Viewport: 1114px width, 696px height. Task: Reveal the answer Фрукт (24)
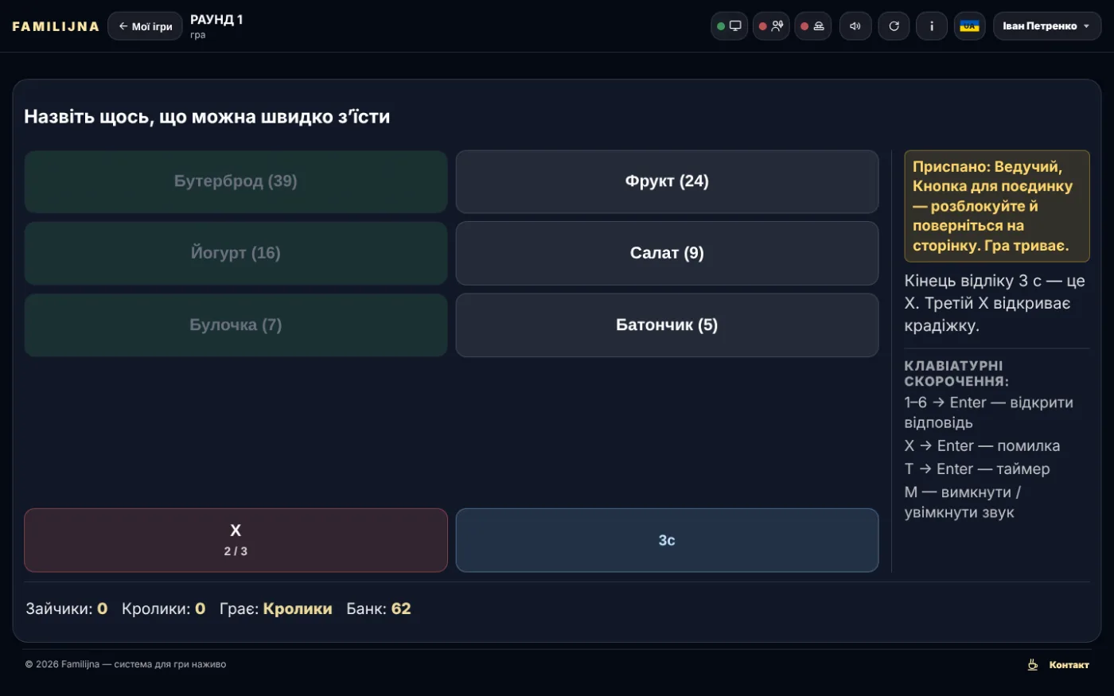click(667, 181)
